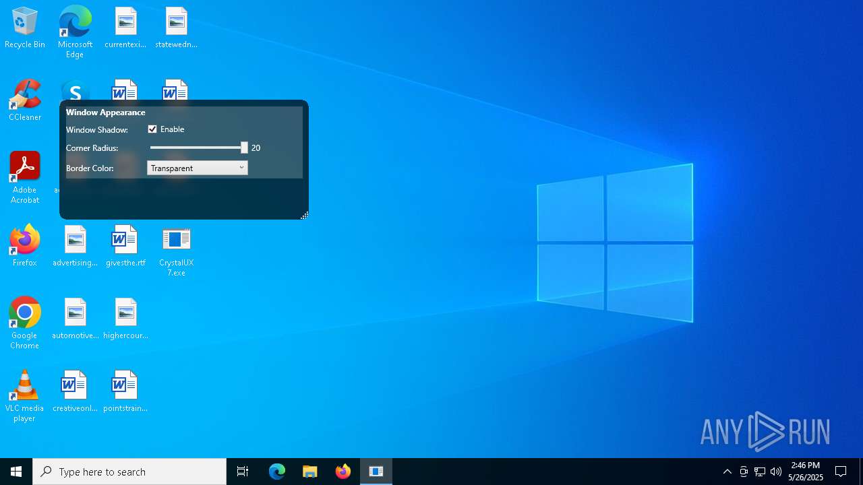This screenshot has width=863, height=485.
Task: Select the automotive... image file
Action: click(75, 319)
